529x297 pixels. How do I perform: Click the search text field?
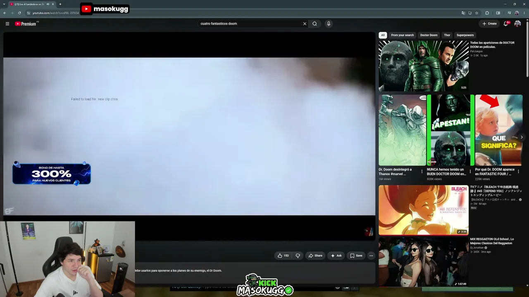point(250,24)
